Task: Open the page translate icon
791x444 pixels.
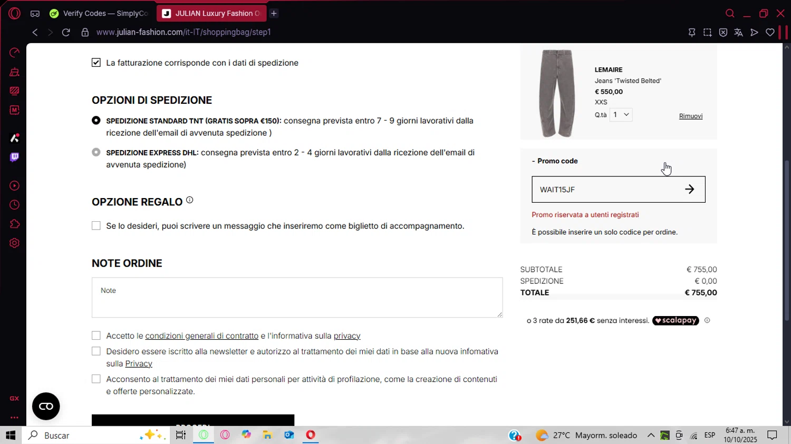Action: coord(738,33)
